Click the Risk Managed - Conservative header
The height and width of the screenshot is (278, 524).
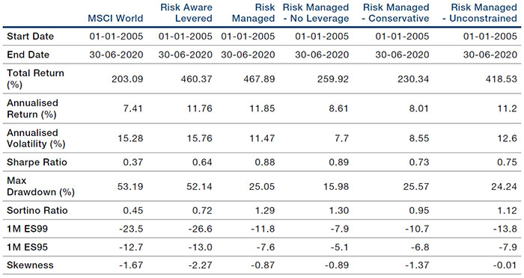coord(396,13)
